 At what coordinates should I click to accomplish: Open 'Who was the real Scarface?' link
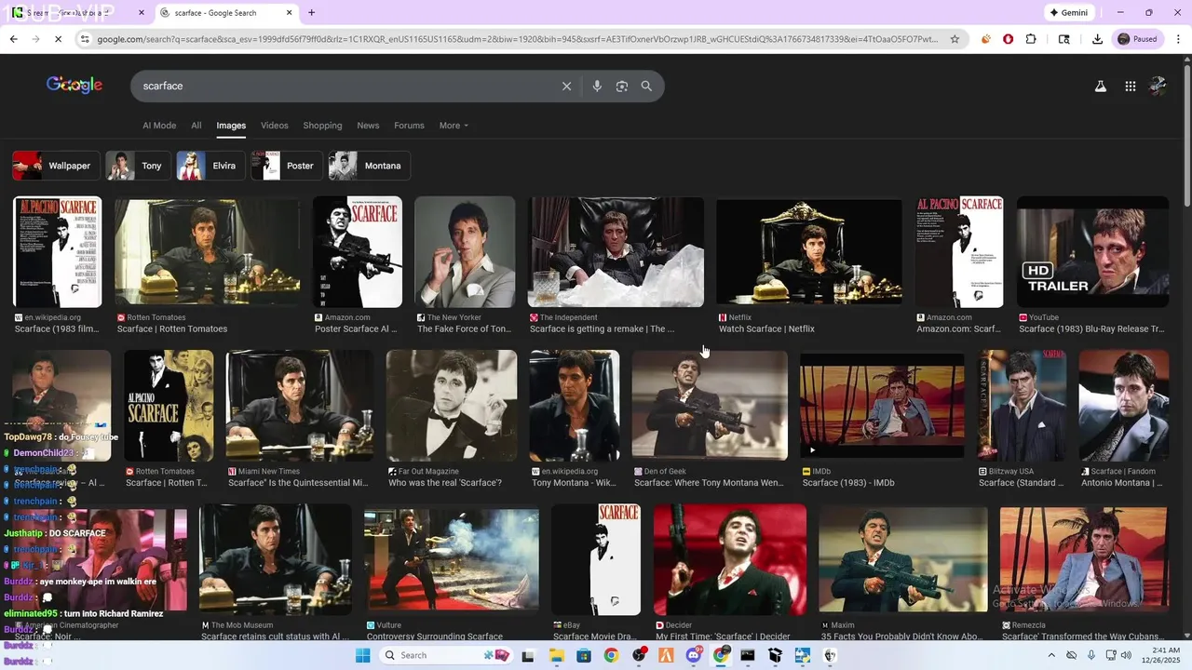pyautogui.click(x=445, y=483)
